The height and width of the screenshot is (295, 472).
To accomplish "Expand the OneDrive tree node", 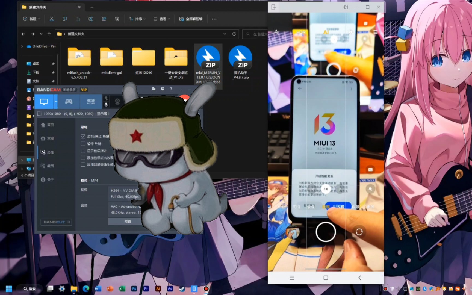I will pyautogui.click(x=22, y=46).
